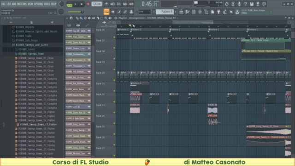Image resolution: width=295 pixels, height=166 pixels.
Task: Click the note/slide icon in toolbar
Action: [x=119, y=12]
